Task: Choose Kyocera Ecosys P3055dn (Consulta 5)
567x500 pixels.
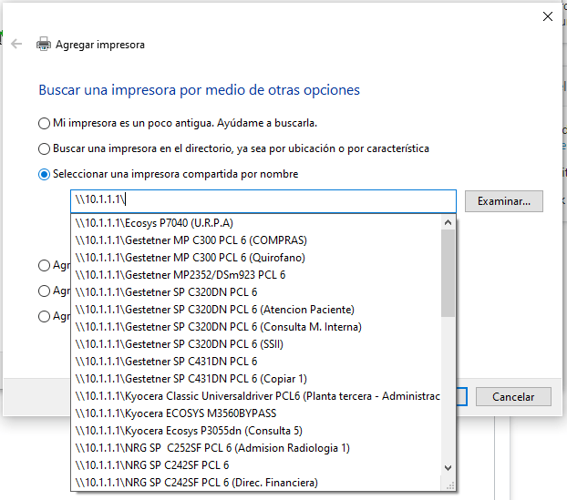Action: (x=256, y=431)
